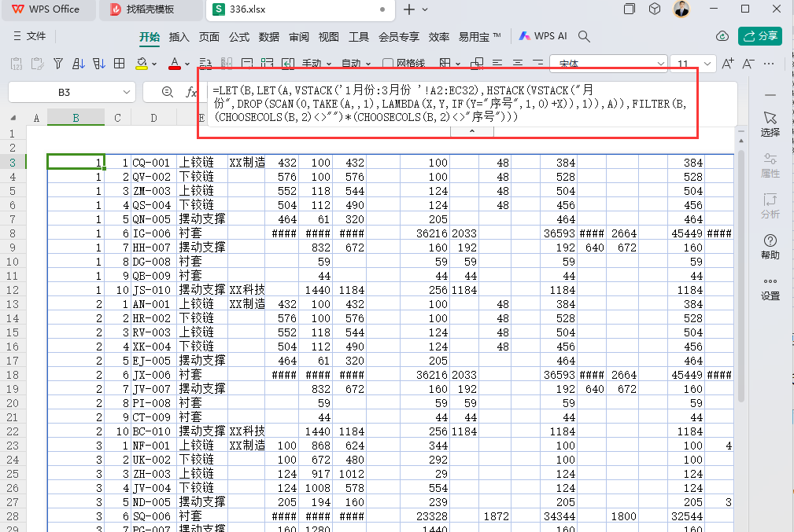This screenshot has width=794, height=532.
Task: Switch to the 页面 tab
Action: 209,37
